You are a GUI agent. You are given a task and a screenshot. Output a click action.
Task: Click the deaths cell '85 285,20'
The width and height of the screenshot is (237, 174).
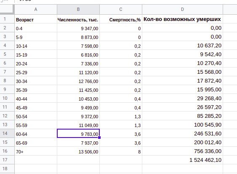pyautogui.click(x=182, y=116)
